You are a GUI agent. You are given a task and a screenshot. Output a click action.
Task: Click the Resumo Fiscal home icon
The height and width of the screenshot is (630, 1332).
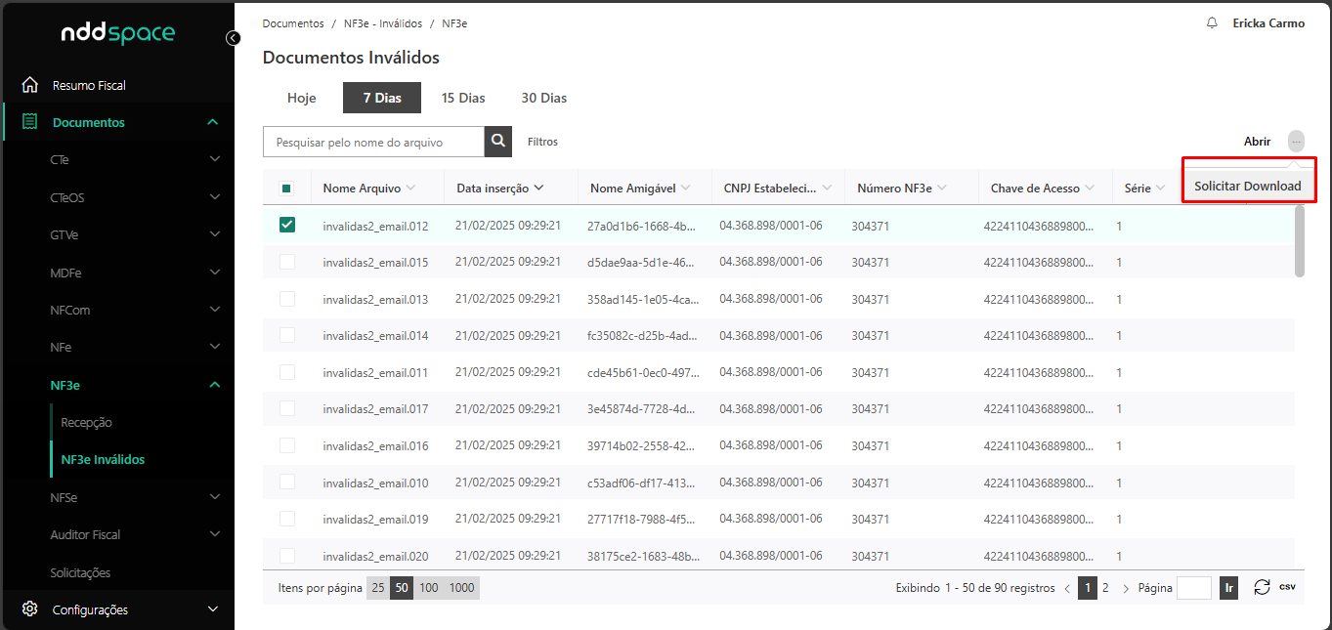point(30,85)
